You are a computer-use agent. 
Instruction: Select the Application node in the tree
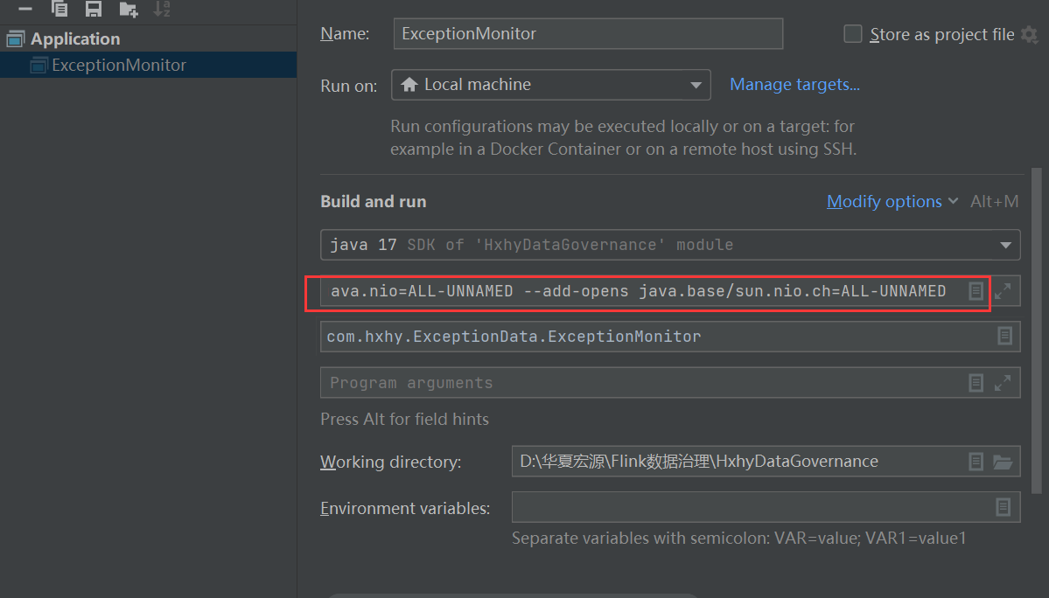tap(74, 38)
